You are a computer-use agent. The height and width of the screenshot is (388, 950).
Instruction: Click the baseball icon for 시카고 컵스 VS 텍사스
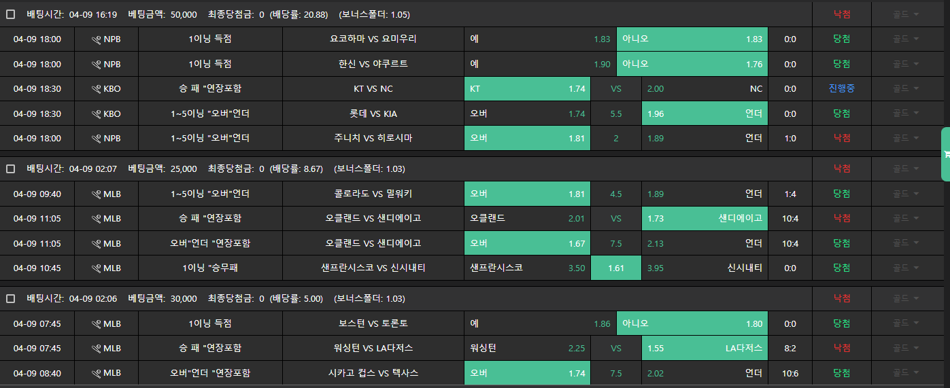click(96, 373)
